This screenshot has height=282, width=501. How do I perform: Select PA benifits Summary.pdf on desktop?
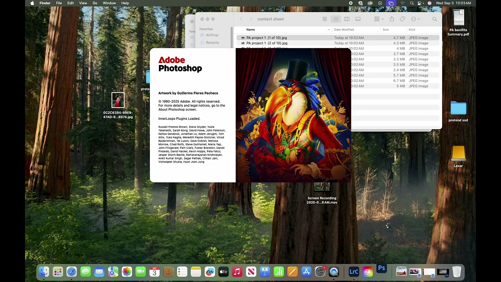(458, 23)
